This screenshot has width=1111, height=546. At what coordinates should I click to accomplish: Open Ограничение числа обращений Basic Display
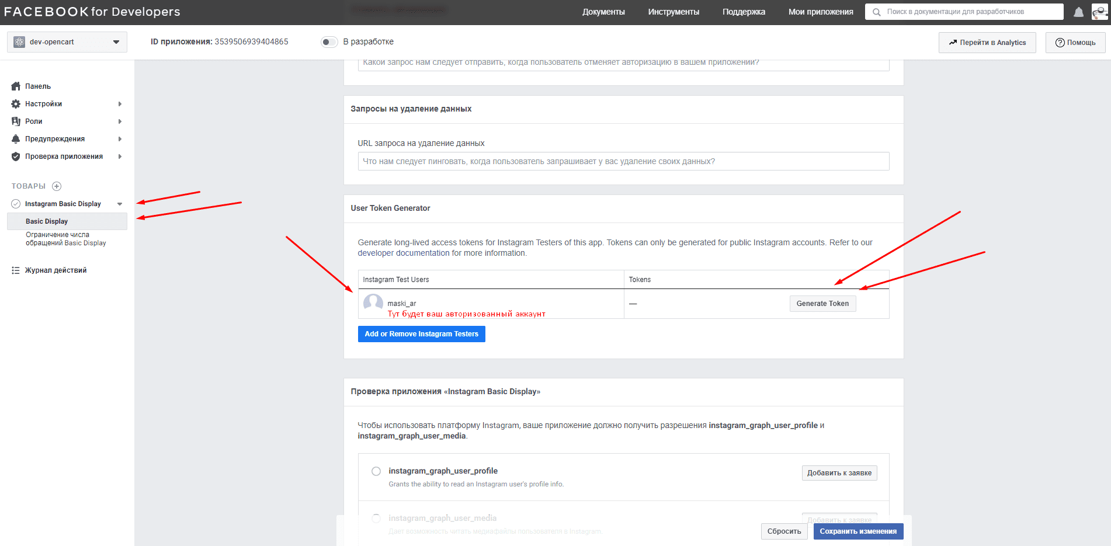click(x=66, y=239)
